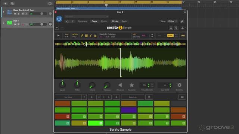This screenshot has width=239, height=134.
Task: Click the Daylight Embrace sample name
Action: pyautogui.click(x=108, y=34)
